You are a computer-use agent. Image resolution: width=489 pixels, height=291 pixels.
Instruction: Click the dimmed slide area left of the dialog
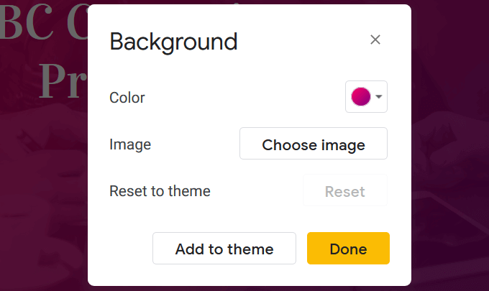(x=43, y=180)
